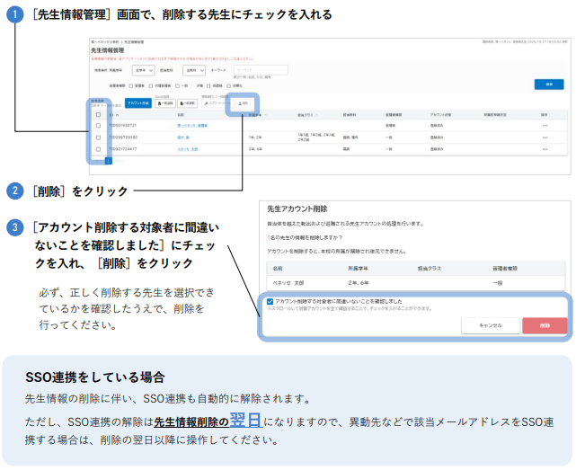Click the school name breadcrumb item
Viewport: 576px width, 470px height.
105,42
